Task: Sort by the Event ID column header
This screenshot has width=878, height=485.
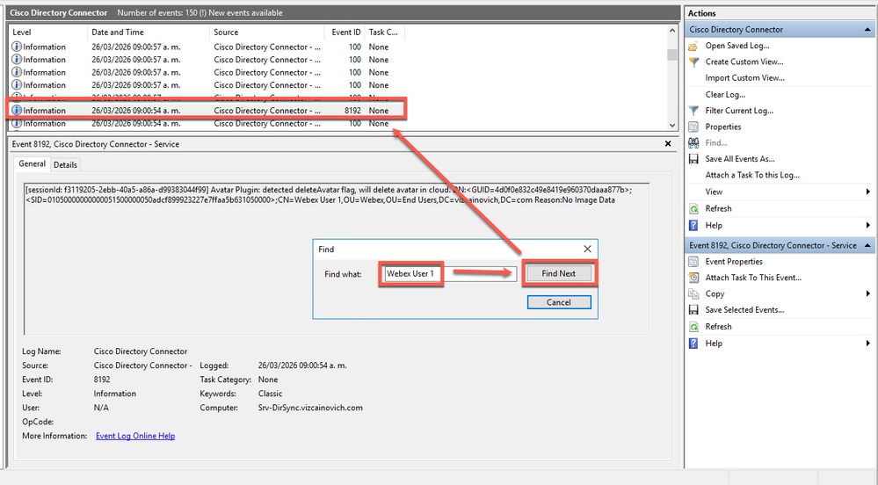Action: pyautogui.click(x=345, y=33)
